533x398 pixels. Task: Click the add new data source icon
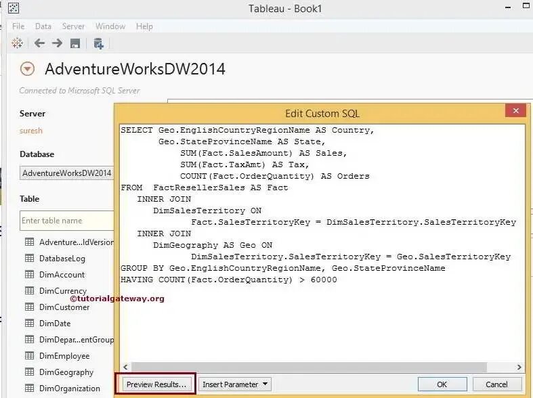coord(98,43)
